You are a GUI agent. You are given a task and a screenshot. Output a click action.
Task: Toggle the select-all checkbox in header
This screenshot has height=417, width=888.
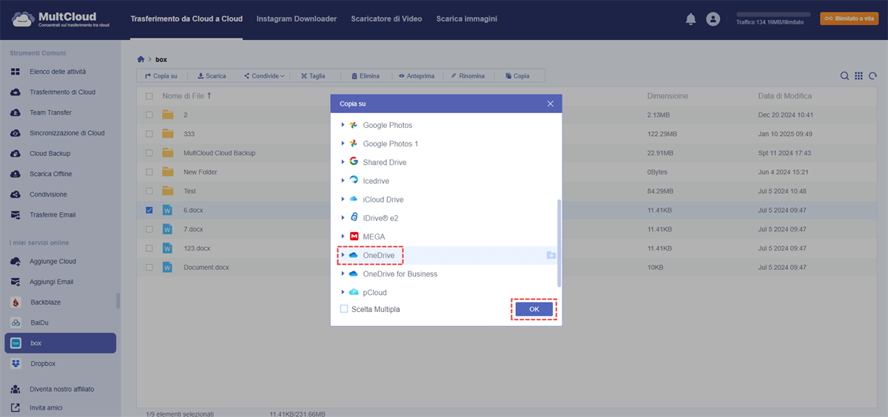point(149,96)
